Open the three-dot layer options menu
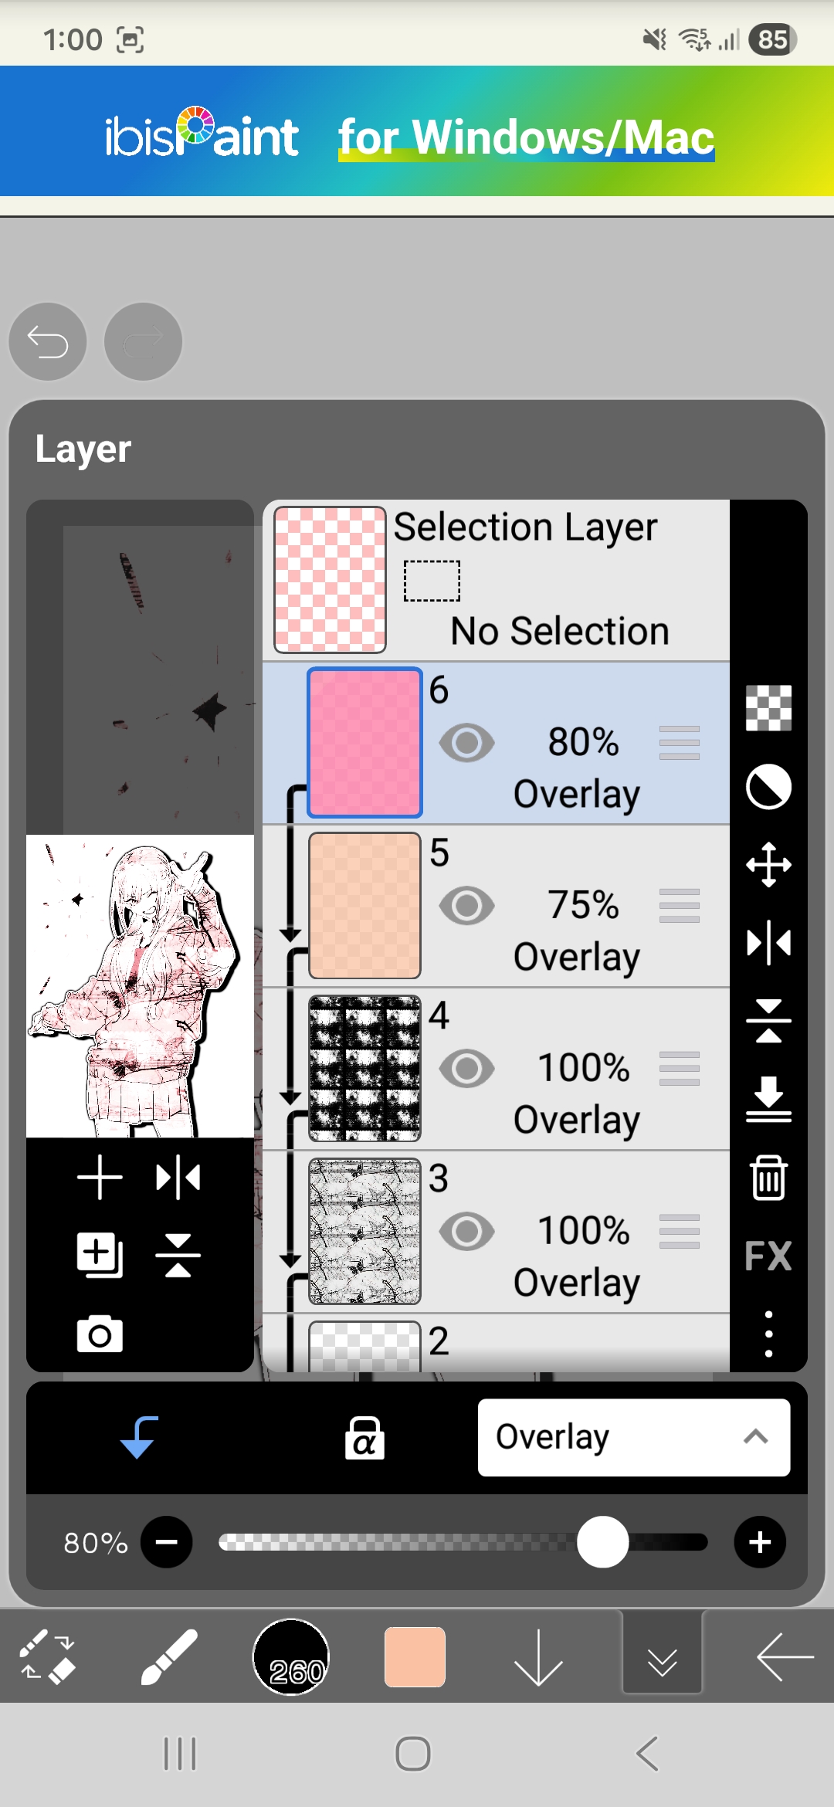834x1807 pixels. pyautogui.click(x=768, y=1334)
